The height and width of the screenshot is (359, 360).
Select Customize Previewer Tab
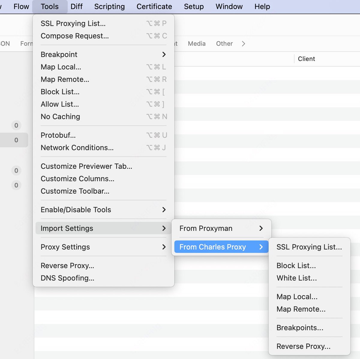pyautogui.click(x=103, y=166)
